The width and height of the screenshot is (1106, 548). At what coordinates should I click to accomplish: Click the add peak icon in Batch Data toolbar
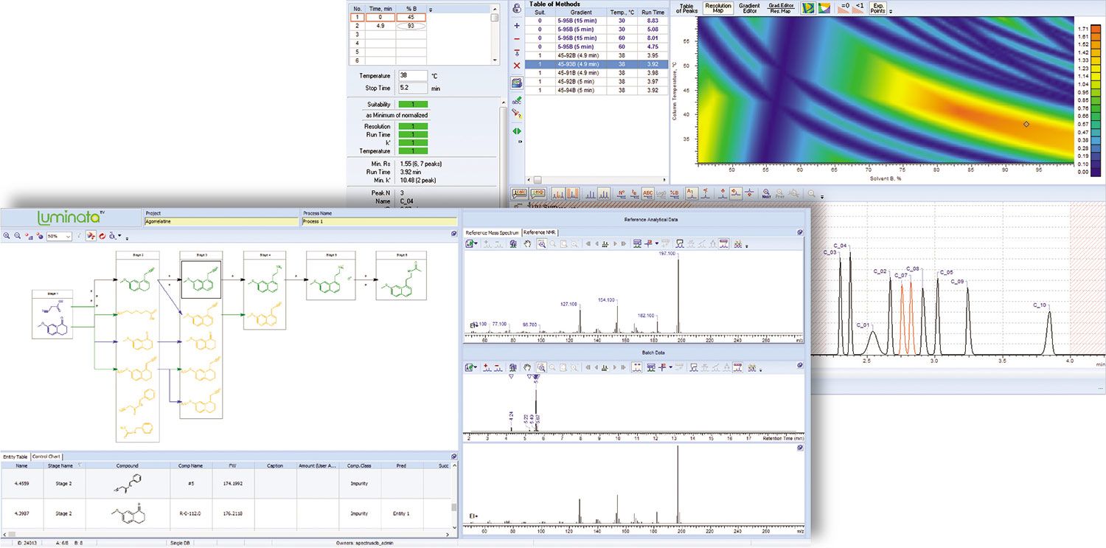[x=487, y=367]
